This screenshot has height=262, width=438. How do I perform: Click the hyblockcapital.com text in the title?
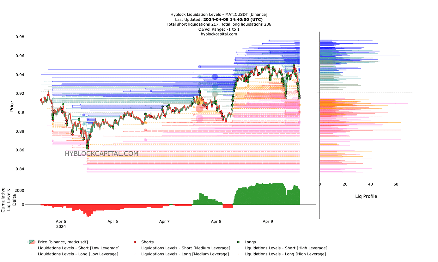pyautogui.click(x=219, y=34)
